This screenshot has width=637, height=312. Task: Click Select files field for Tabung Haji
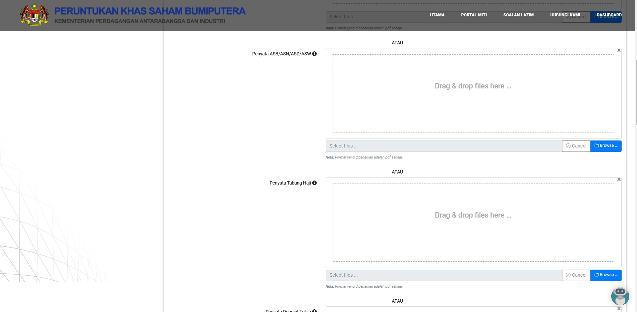pyautogui.click(x=443, y=275)
